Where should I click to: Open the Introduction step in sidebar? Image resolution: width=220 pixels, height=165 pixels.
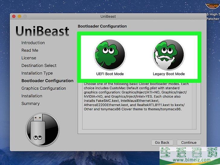33,43
